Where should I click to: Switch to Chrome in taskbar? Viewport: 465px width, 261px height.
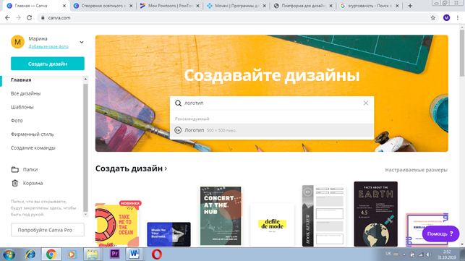[51, 254]
